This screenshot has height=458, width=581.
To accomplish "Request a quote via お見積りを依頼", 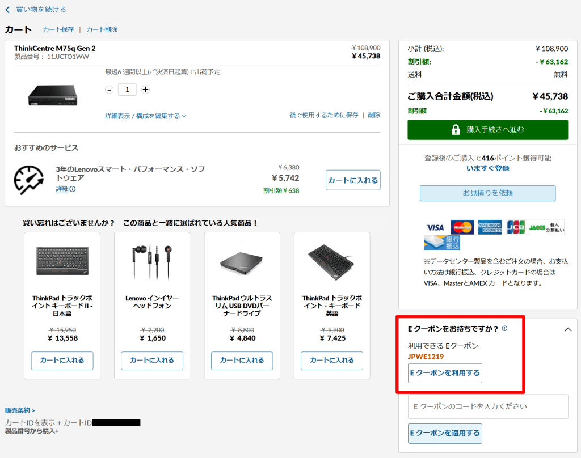I will coord(487,193).
